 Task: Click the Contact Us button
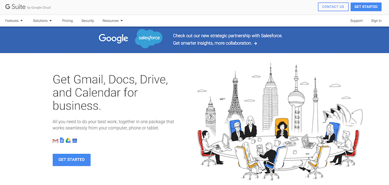coord(333,7)
